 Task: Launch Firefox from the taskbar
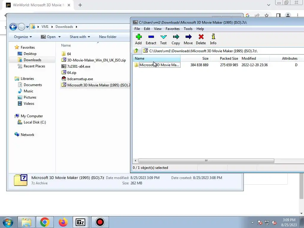[x=63, y=222]
